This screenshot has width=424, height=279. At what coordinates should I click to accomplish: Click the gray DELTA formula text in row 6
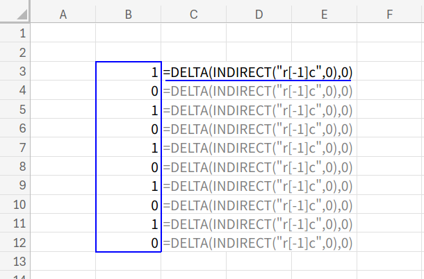[x=257, y=128]
